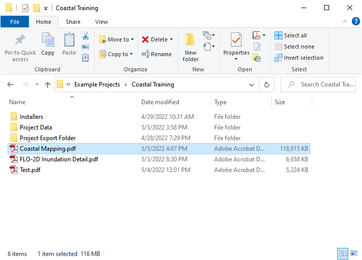Click the Rename icon in Organize group
The image size is (362, 260).
156,54
